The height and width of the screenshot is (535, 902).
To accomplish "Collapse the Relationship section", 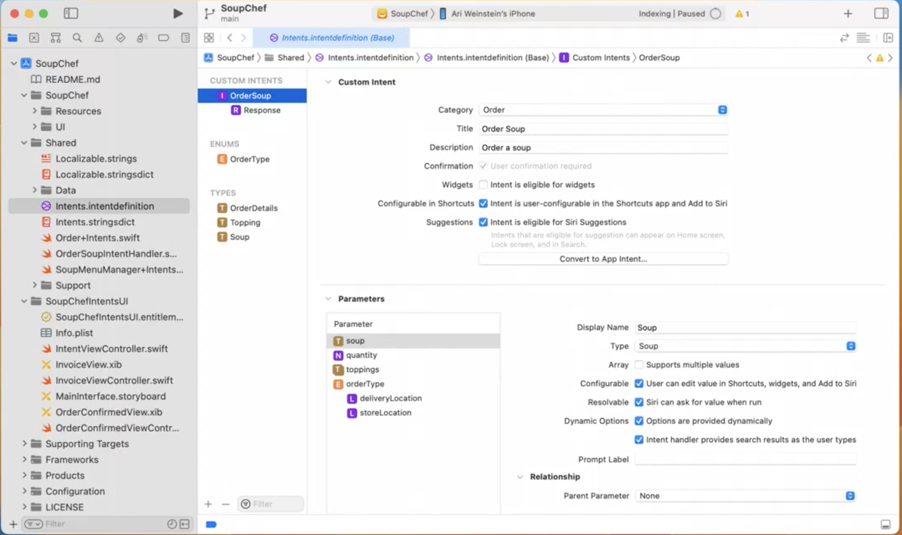I will [x=520, y=477].
